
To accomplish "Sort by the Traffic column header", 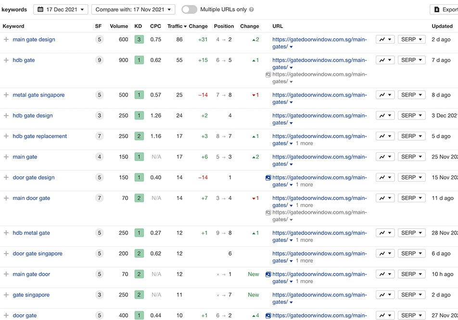I will point(177,26).
